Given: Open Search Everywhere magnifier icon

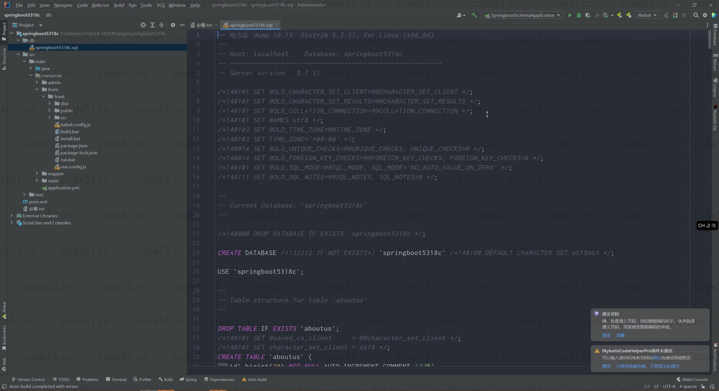Looking at the screenshot, I should pyautogui.click(x=696, y=15).
